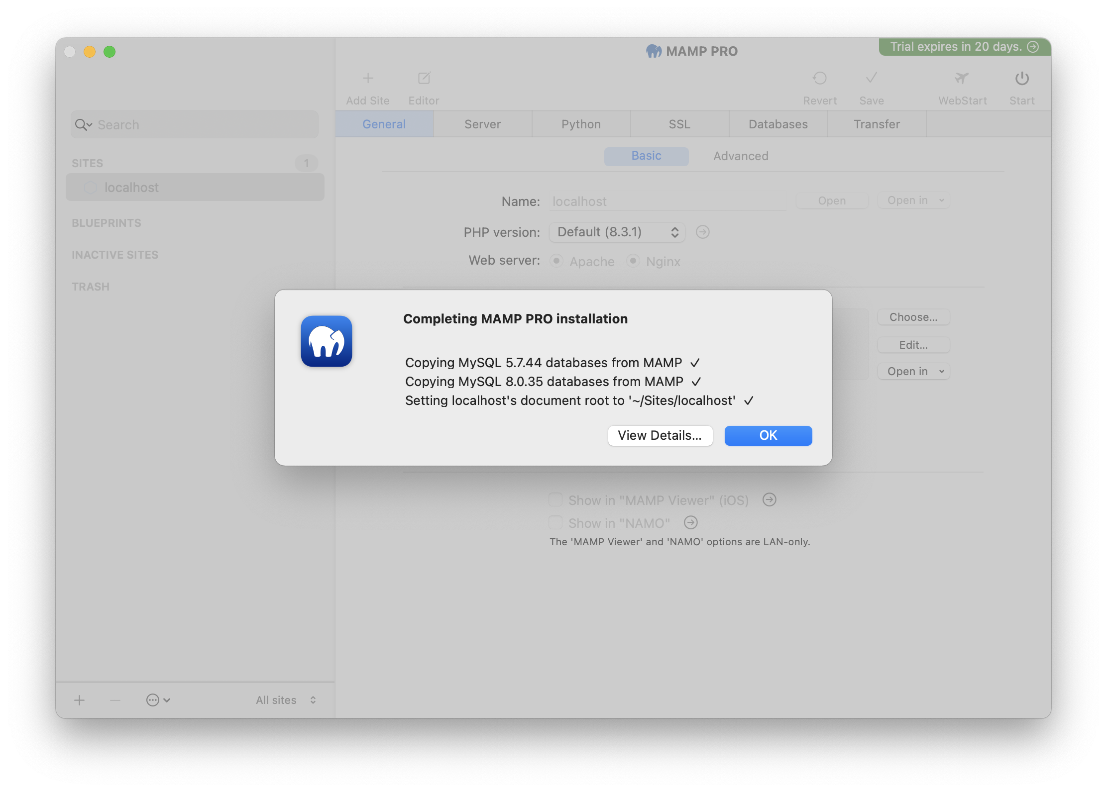
Task: Click the yellow minimize window button
Action: (90, 52)
